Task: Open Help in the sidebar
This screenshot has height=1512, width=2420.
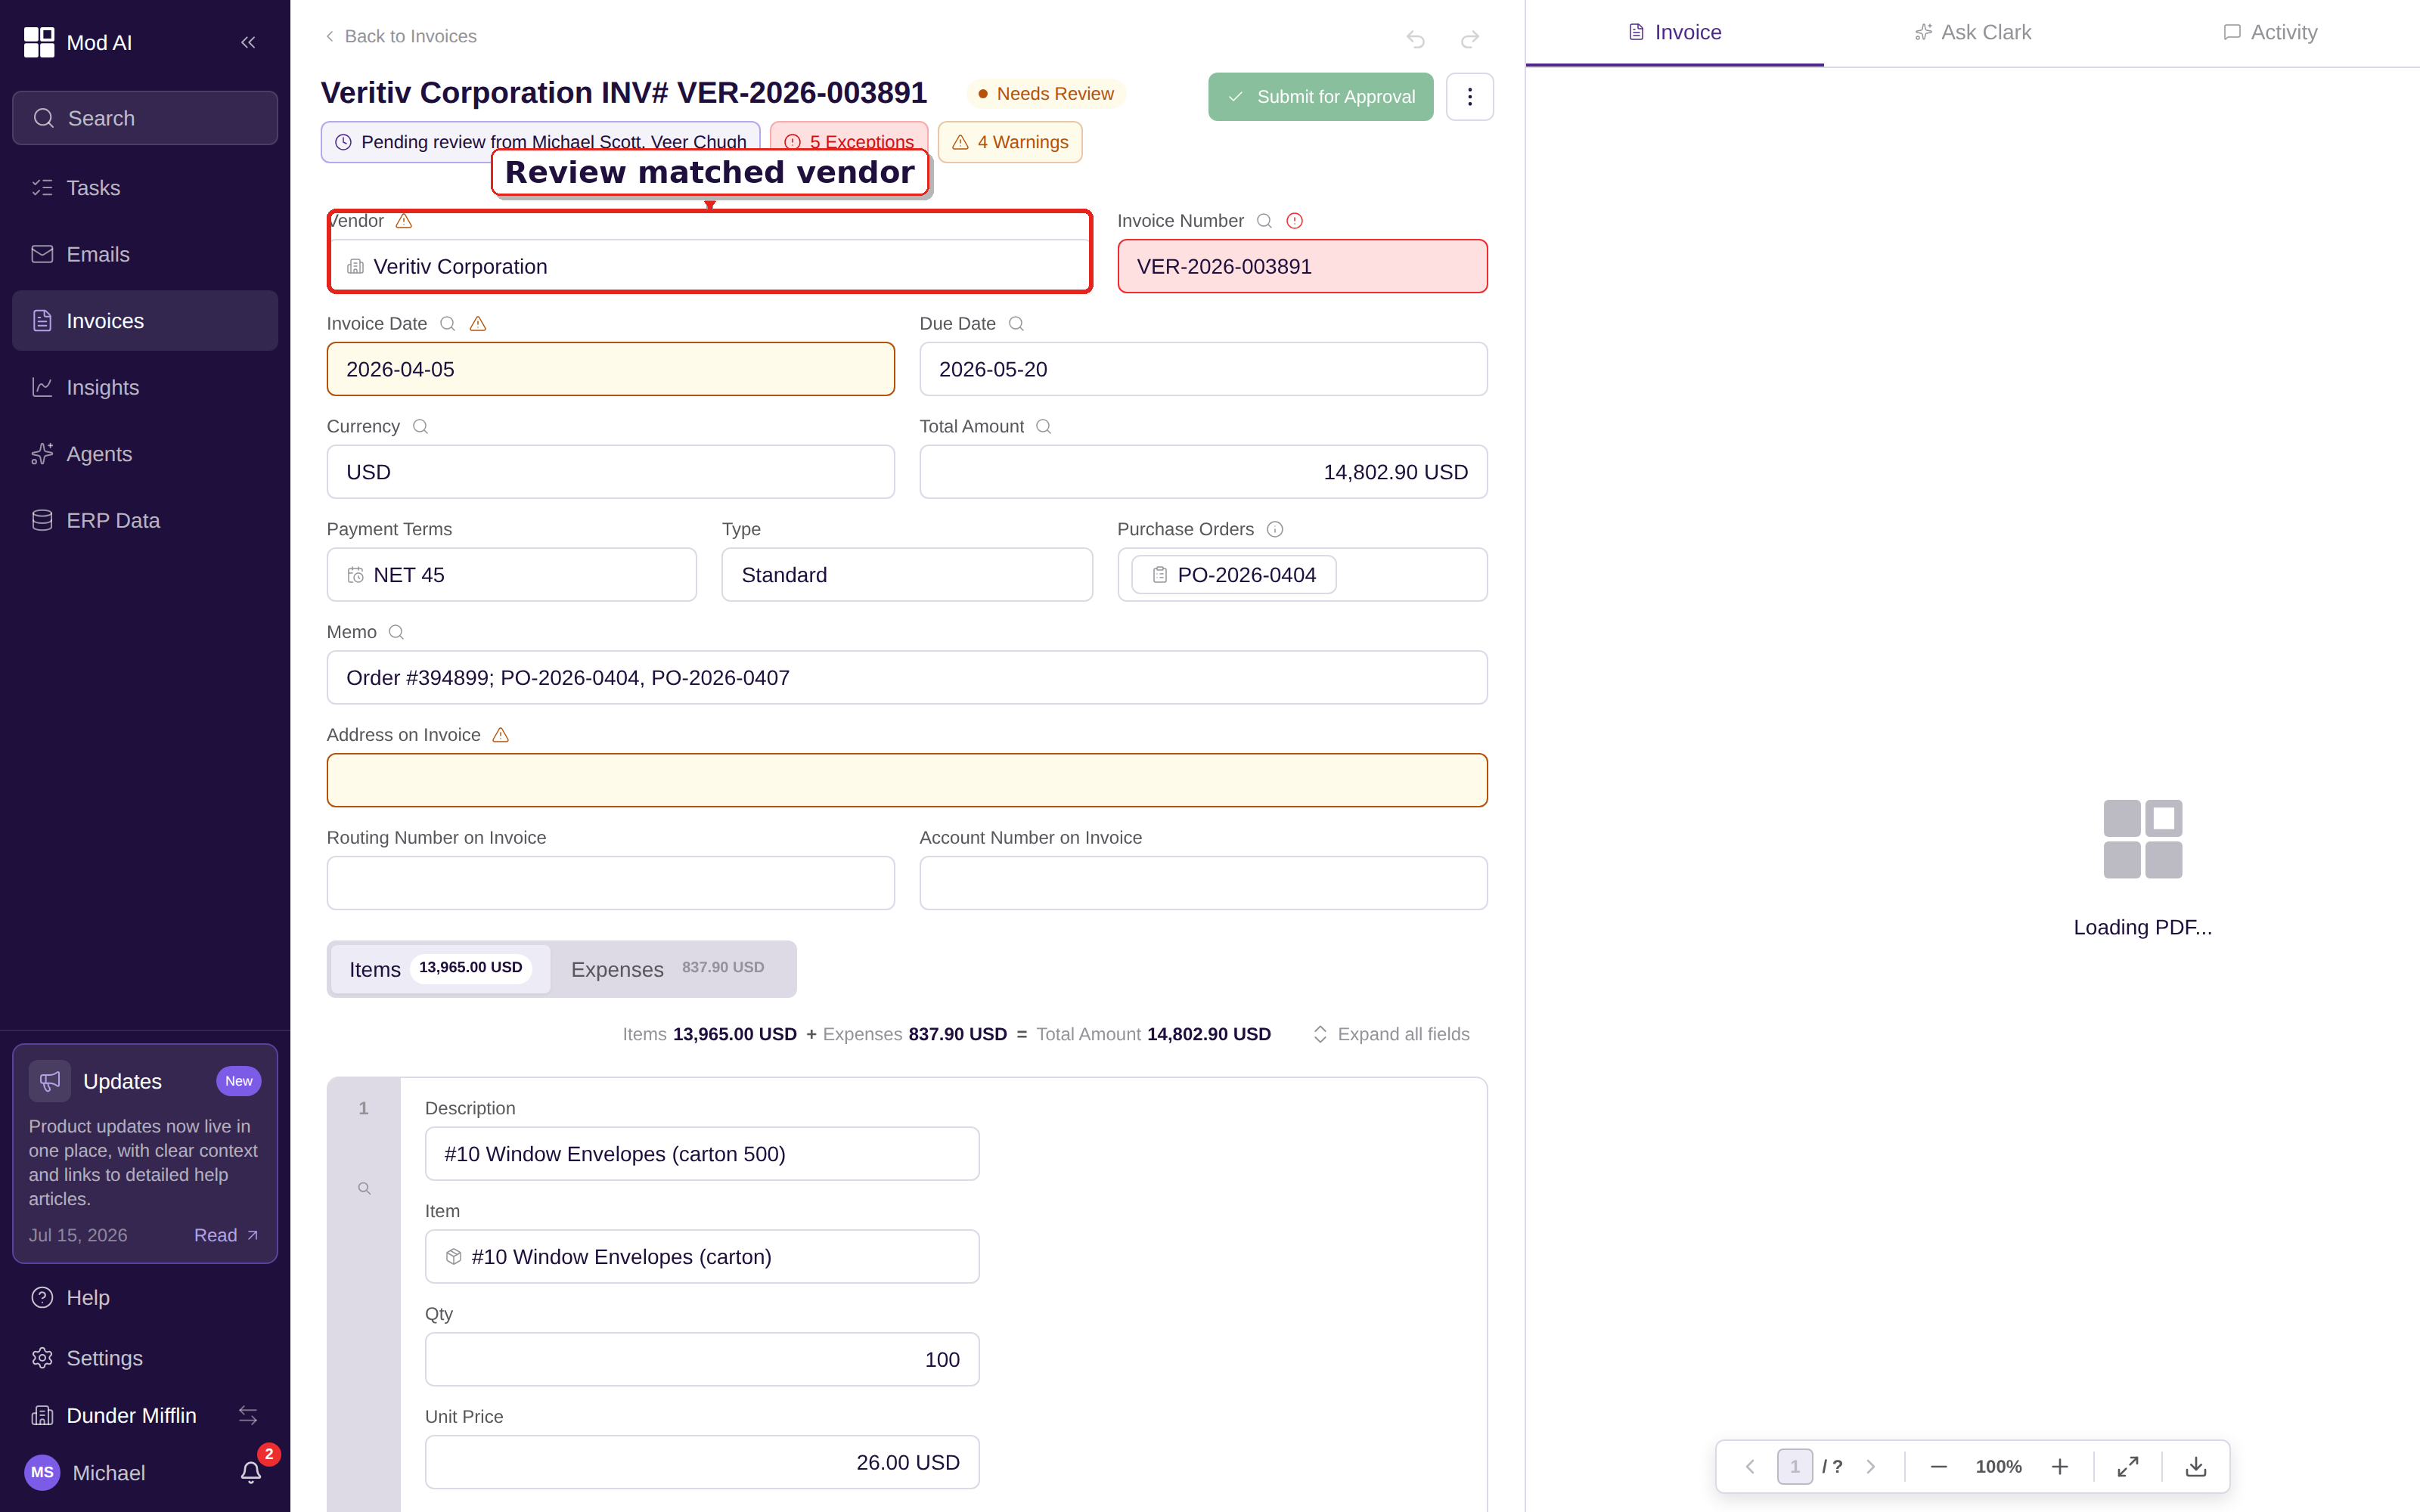Action: 145,1297
